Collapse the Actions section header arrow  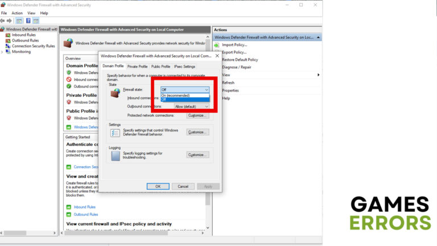pos(318,38)
